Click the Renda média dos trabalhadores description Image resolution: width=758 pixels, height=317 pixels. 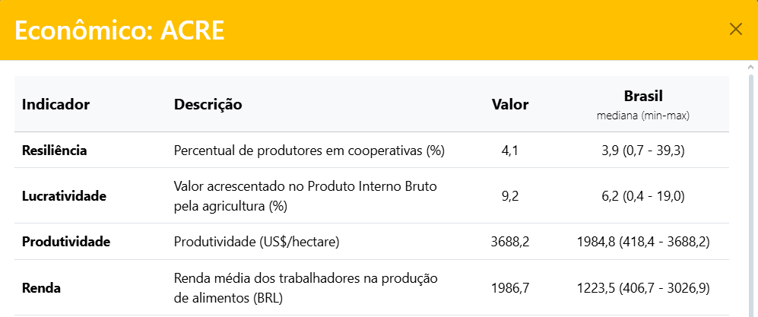point(306,288)
